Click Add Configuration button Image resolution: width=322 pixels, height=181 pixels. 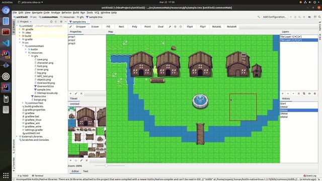pos(275,17)
